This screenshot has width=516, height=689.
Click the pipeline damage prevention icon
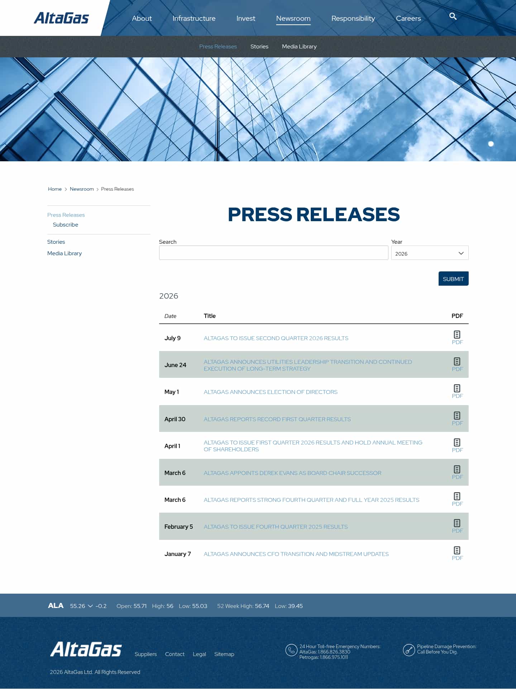tap(409, 650)
